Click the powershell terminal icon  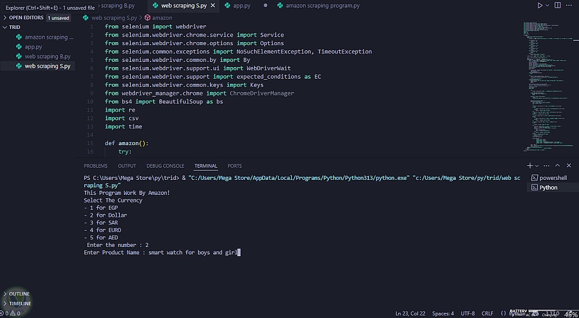point(534,178)
